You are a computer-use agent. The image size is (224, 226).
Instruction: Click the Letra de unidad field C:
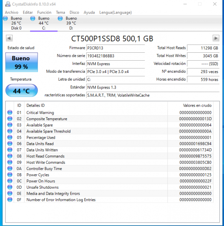(x=115, y=79)
